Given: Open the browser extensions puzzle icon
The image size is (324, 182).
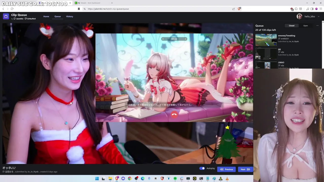Looking at the screenshot, I should [296, 9].
